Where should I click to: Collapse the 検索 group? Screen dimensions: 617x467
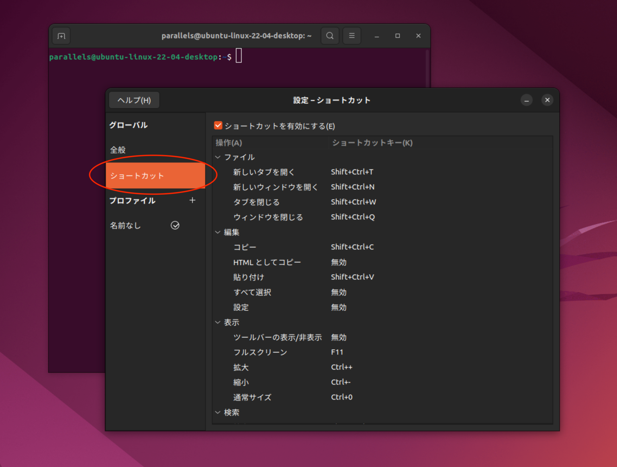(x=218, y=412)
